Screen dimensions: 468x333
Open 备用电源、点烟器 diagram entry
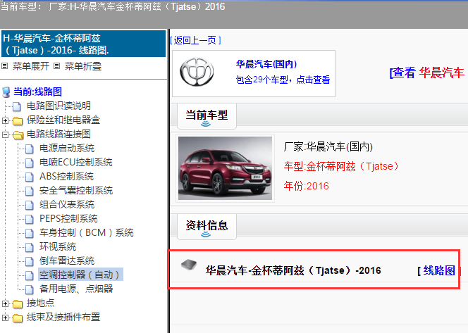point(76,289)
